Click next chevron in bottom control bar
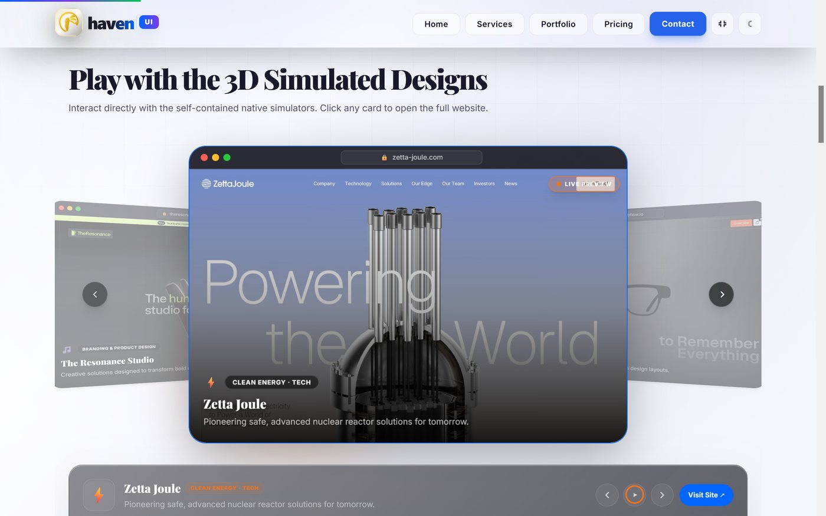Viewport: 826px width, 516px height. coord(662,495)
